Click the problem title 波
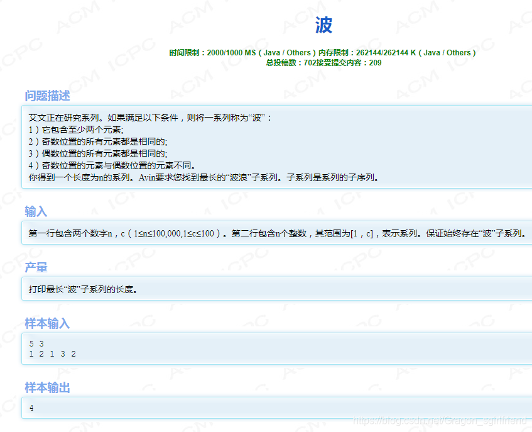The image size is (532, 432). click(x=323, y=25)
